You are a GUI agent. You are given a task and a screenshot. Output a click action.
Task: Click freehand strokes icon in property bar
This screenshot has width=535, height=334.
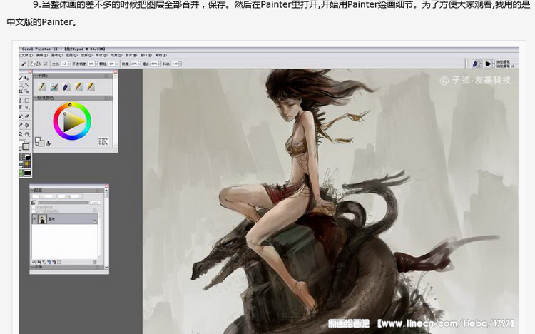pyautogui.click(x=34, y=64)
